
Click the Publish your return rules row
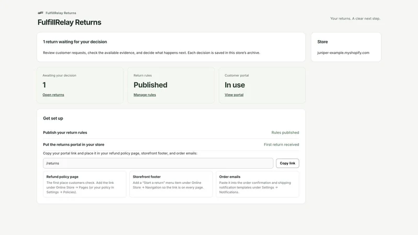tap(171, 133)
